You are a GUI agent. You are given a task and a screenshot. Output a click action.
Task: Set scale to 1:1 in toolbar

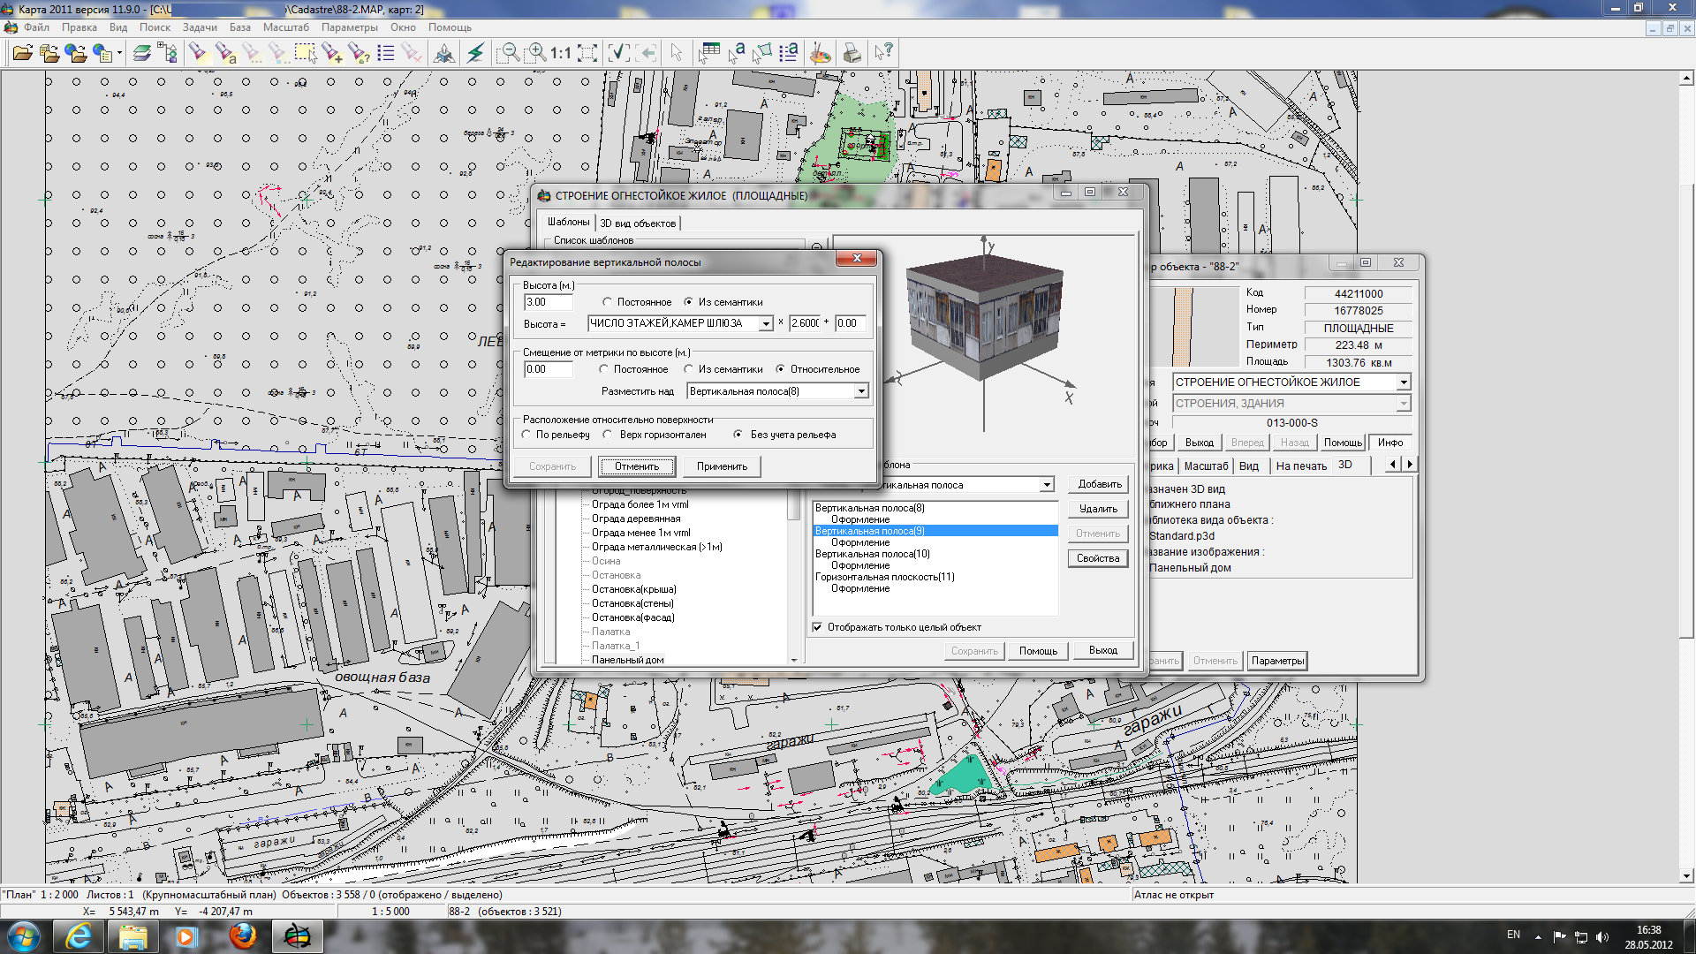click(561, 54)
